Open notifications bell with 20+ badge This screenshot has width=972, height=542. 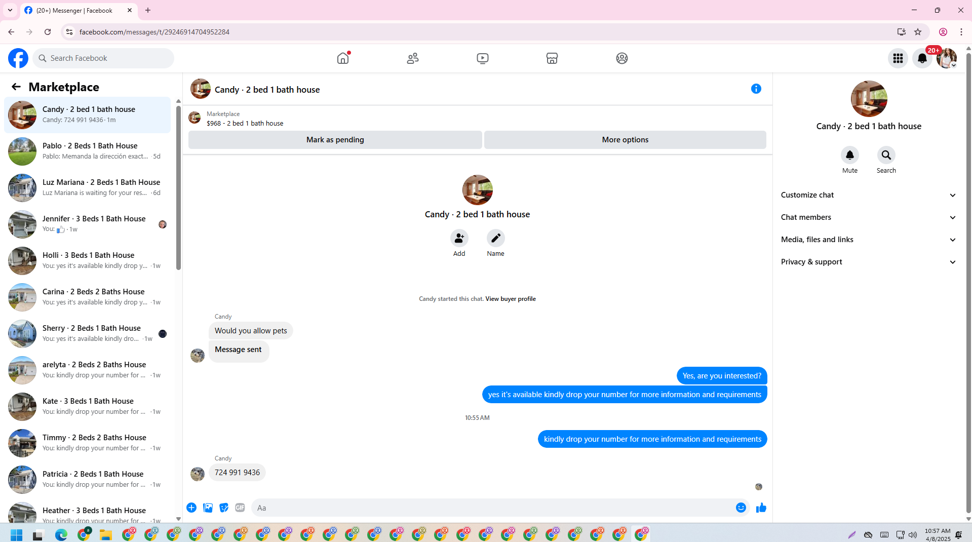click(922, 58)
